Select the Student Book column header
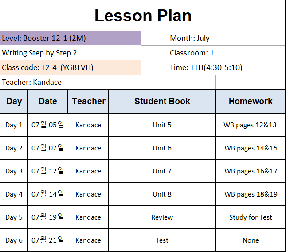 162,101
